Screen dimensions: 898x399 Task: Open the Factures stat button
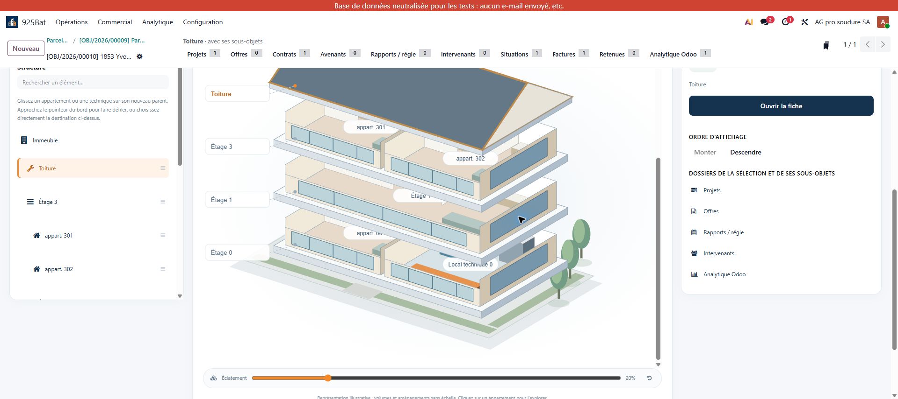point(570,54)
